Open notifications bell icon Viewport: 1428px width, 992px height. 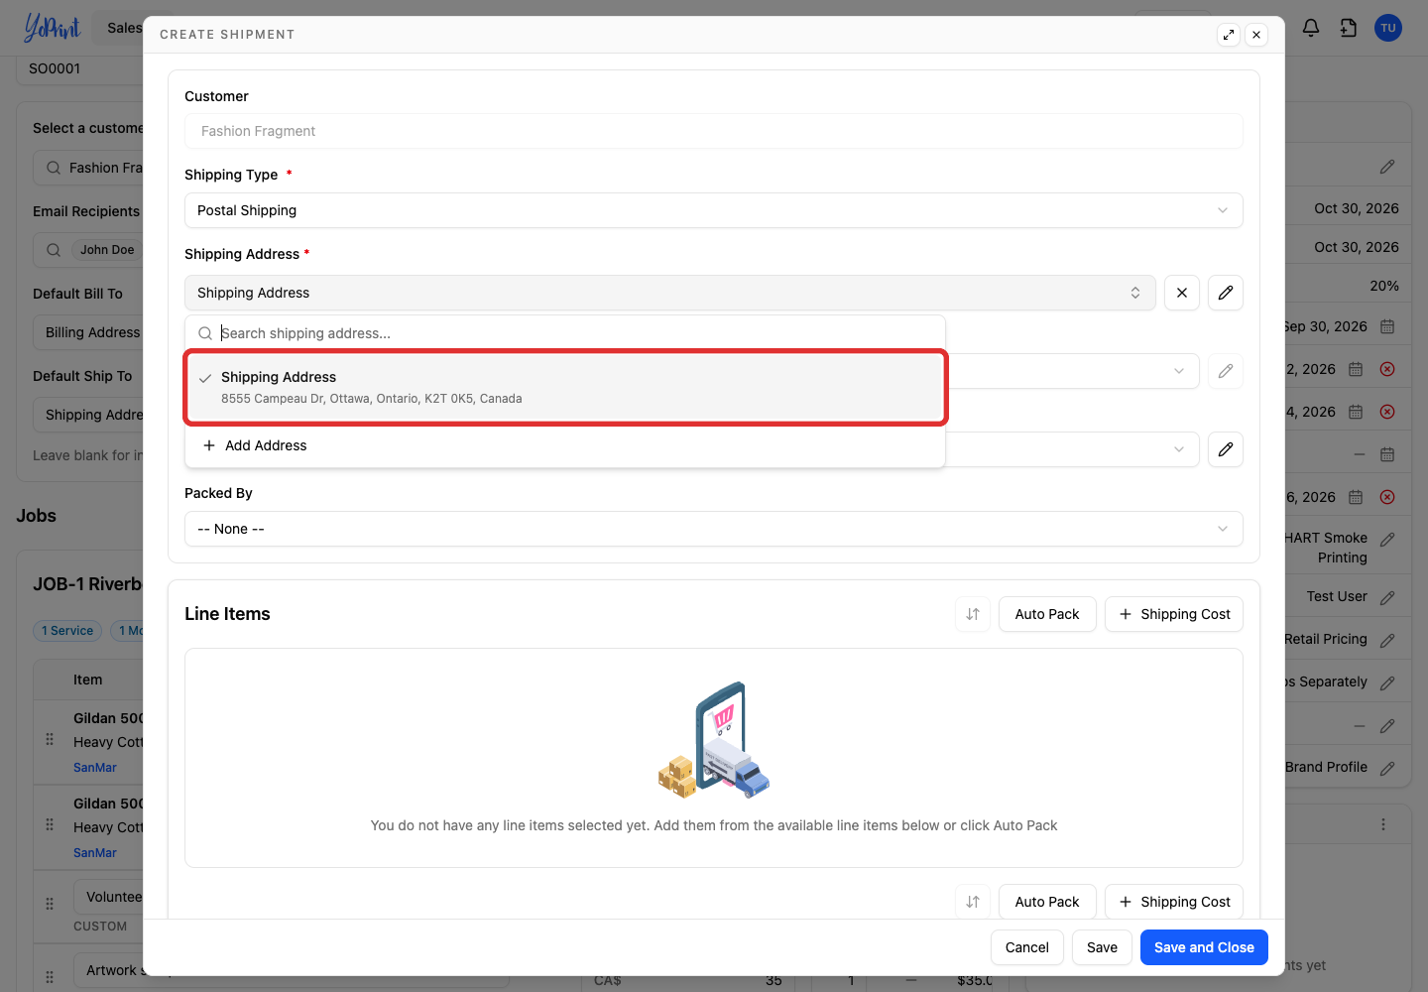tap(1311, 28)
